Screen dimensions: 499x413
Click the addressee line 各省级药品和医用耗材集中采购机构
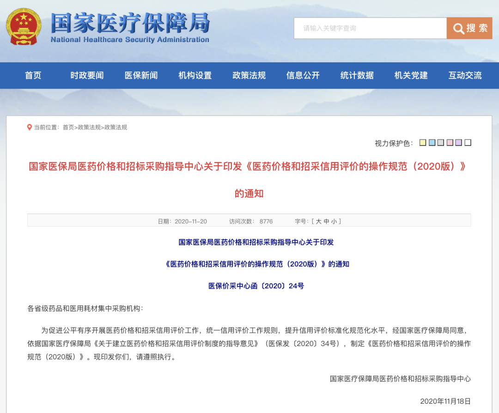[85, 308]
